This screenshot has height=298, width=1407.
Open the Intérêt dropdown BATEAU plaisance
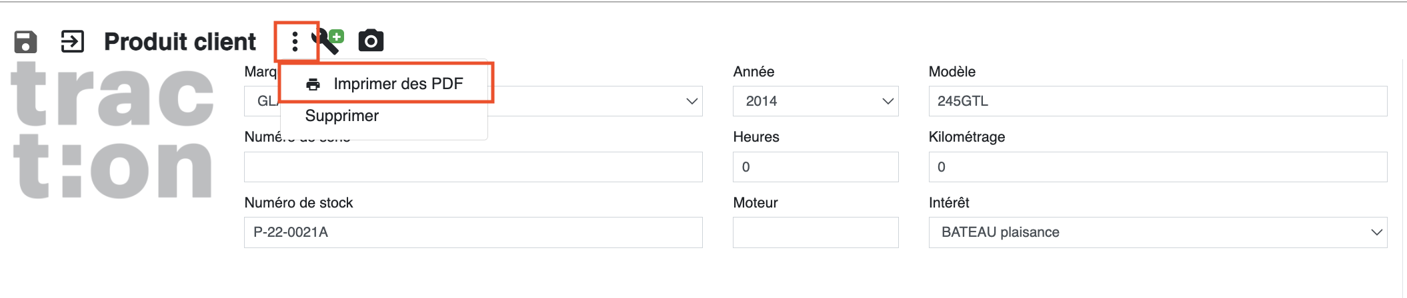click(1158, 232)
